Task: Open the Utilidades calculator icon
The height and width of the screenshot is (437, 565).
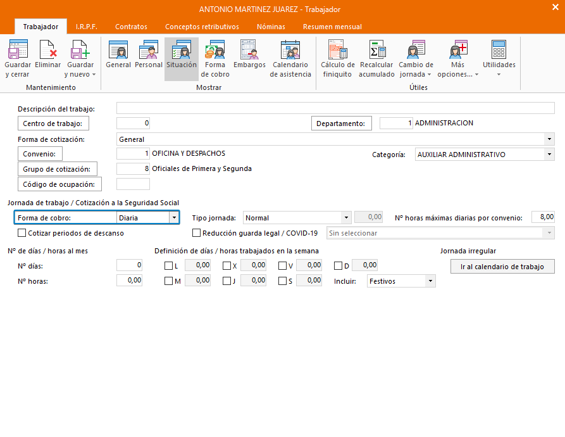Action: coord(499,50)
